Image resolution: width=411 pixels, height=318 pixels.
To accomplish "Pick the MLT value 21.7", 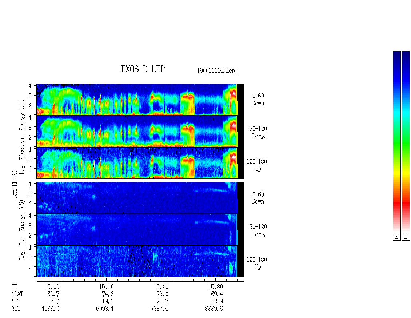I will tap(162, 302).
